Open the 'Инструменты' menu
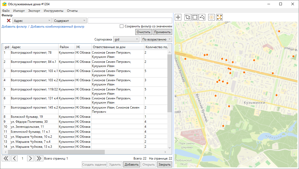The width and height of the screenshot is (299, 169). [x=53, y=11]
